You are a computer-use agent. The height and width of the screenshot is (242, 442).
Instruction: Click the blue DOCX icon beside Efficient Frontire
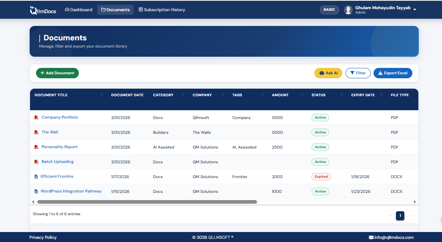click(36, 176)
